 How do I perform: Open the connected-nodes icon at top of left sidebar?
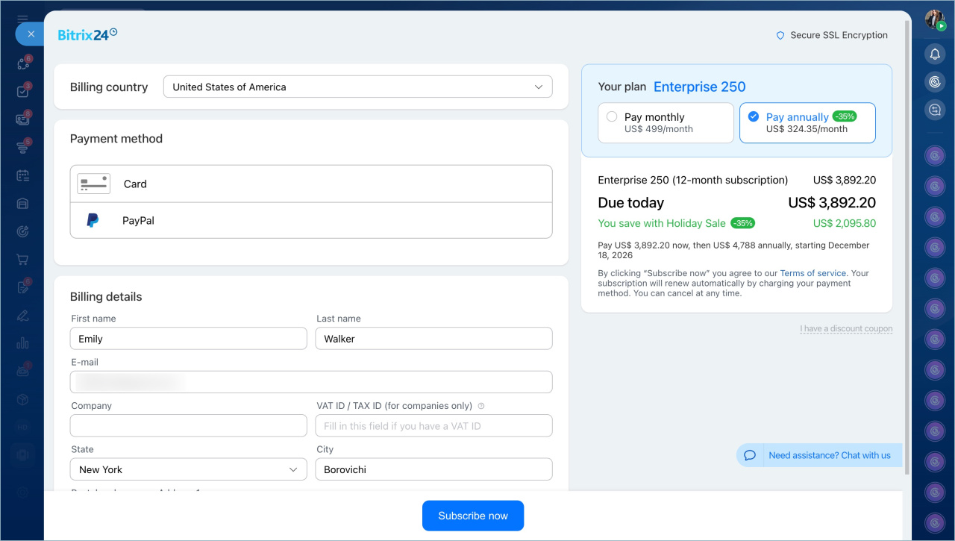click(22, 64)
